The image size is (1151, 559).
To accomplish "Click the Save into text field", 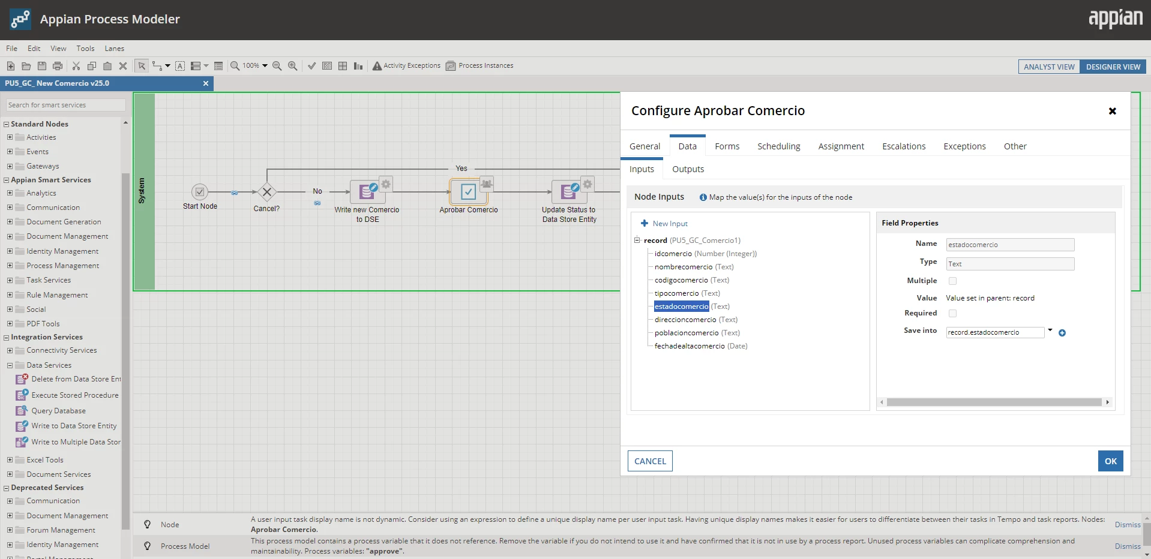I will pyautogui.click(x=995, y=332).
